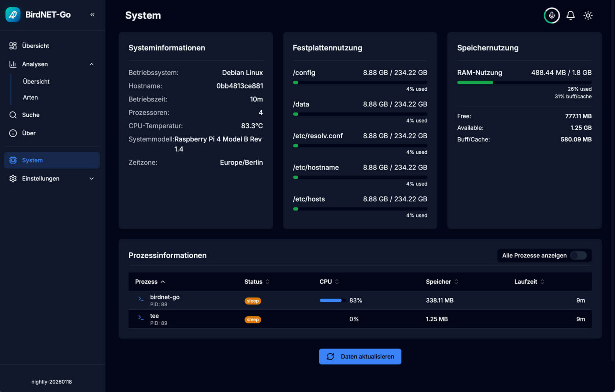Image resolution: width=615 pixels, height=392 pixels.
Task: Click Debian Linux operating system value
Action: 243,73
